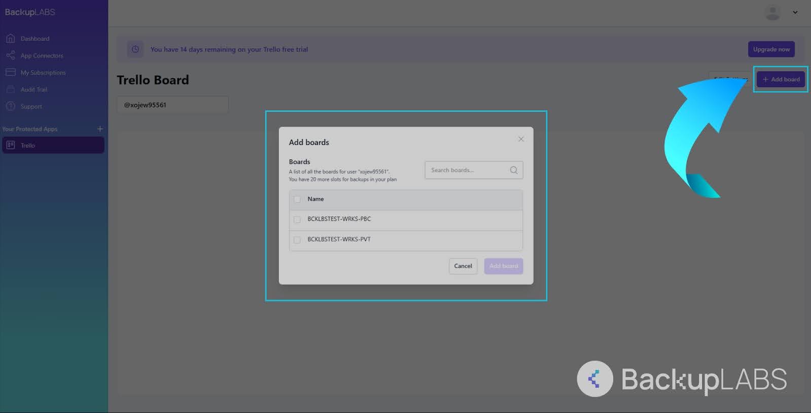Select the BCKLBSTEST-WRKS-PBC board name
Screen dimensions: 811x413
point(339,219)
